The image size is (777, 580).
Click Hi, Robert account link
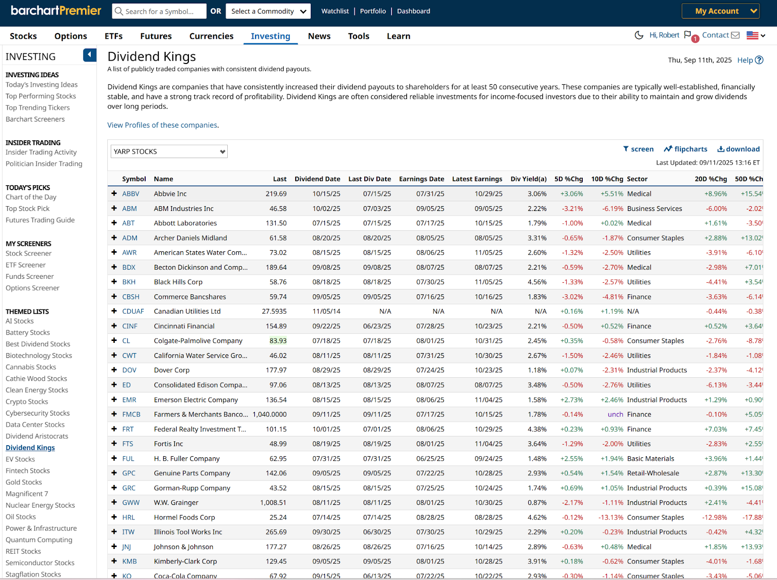click(x=664, y=35)
